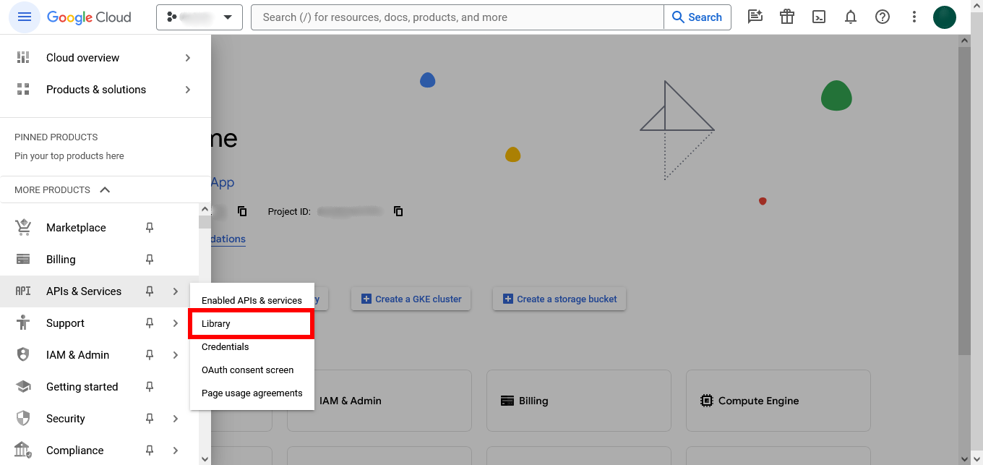This screenshot has height=465, width=983.
Task: Select Credentials in the APIs submenu
Action: 252,346
